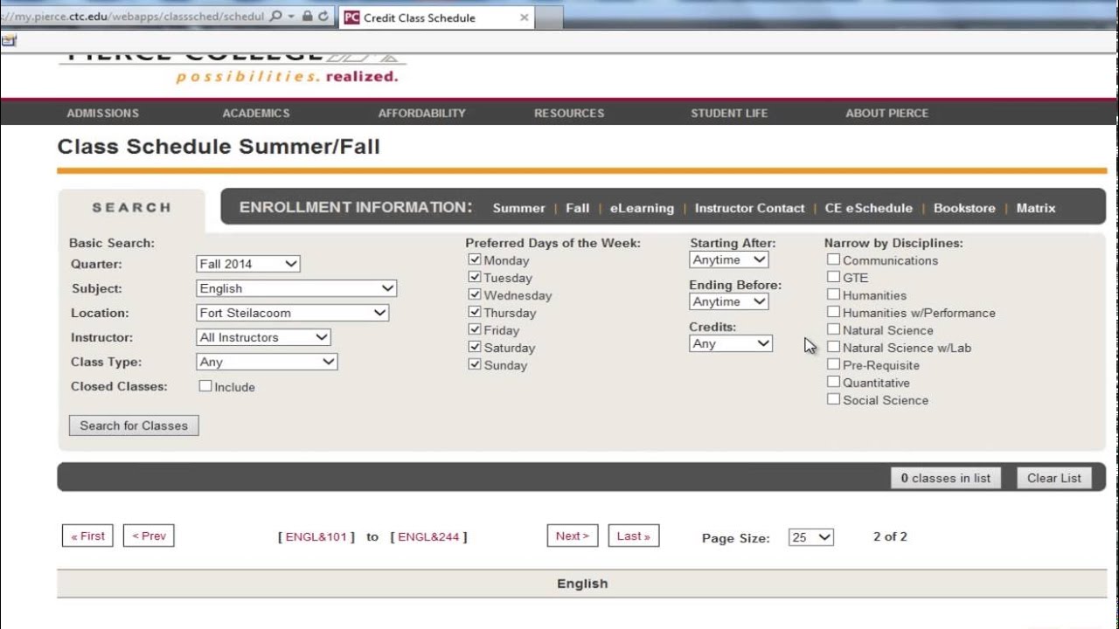Open the Quarter dropdown showing Fall 2014
1119x629 pixels.
248,264
